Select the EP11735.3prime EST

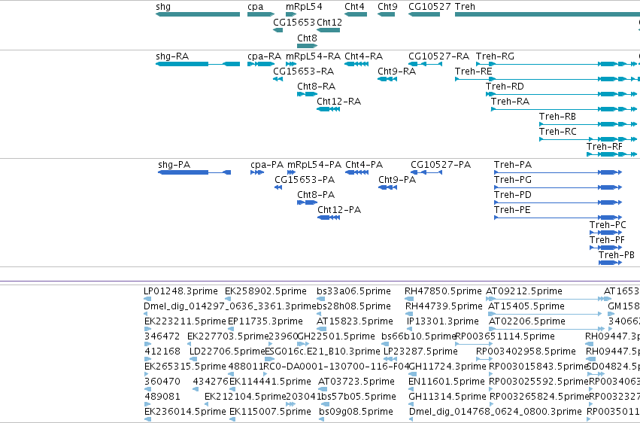pos(231,329)
